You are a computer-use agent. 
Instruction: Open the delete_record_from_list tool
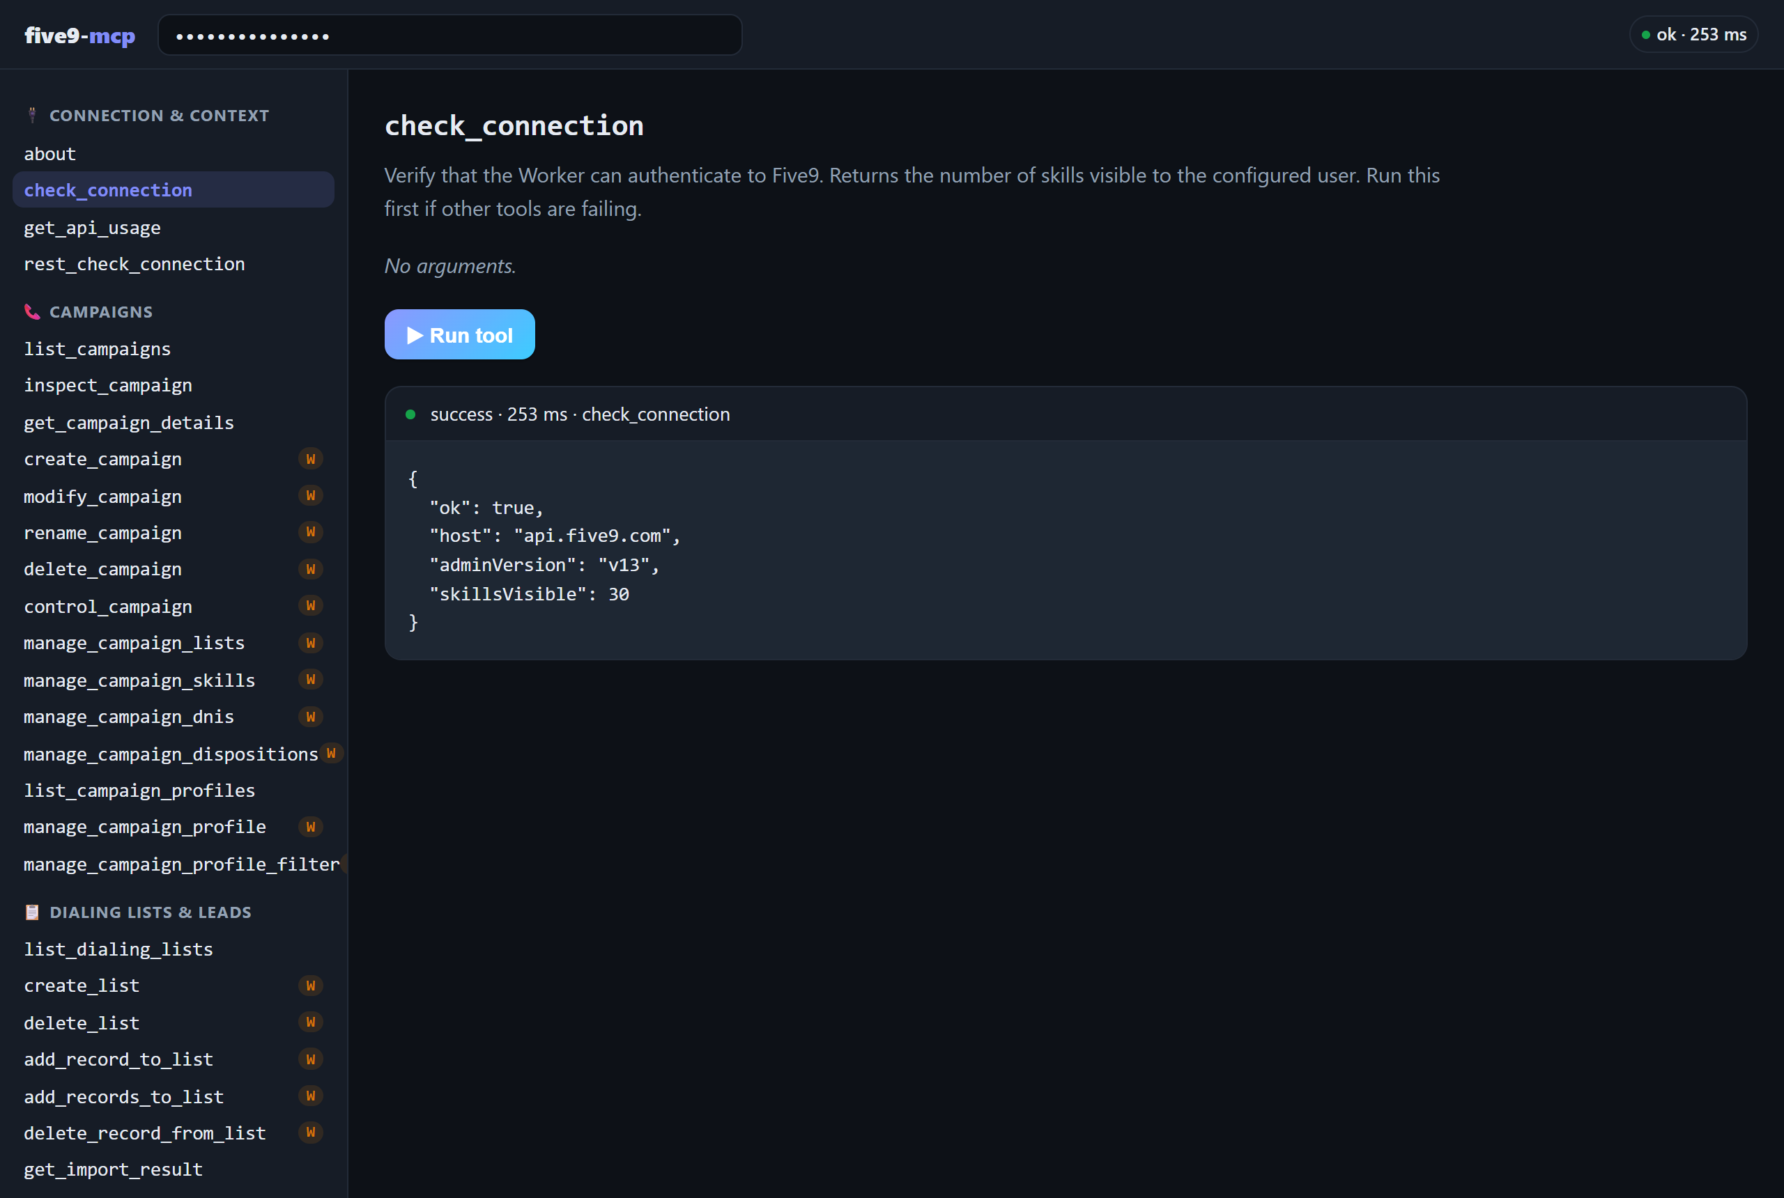point(174,1133)
